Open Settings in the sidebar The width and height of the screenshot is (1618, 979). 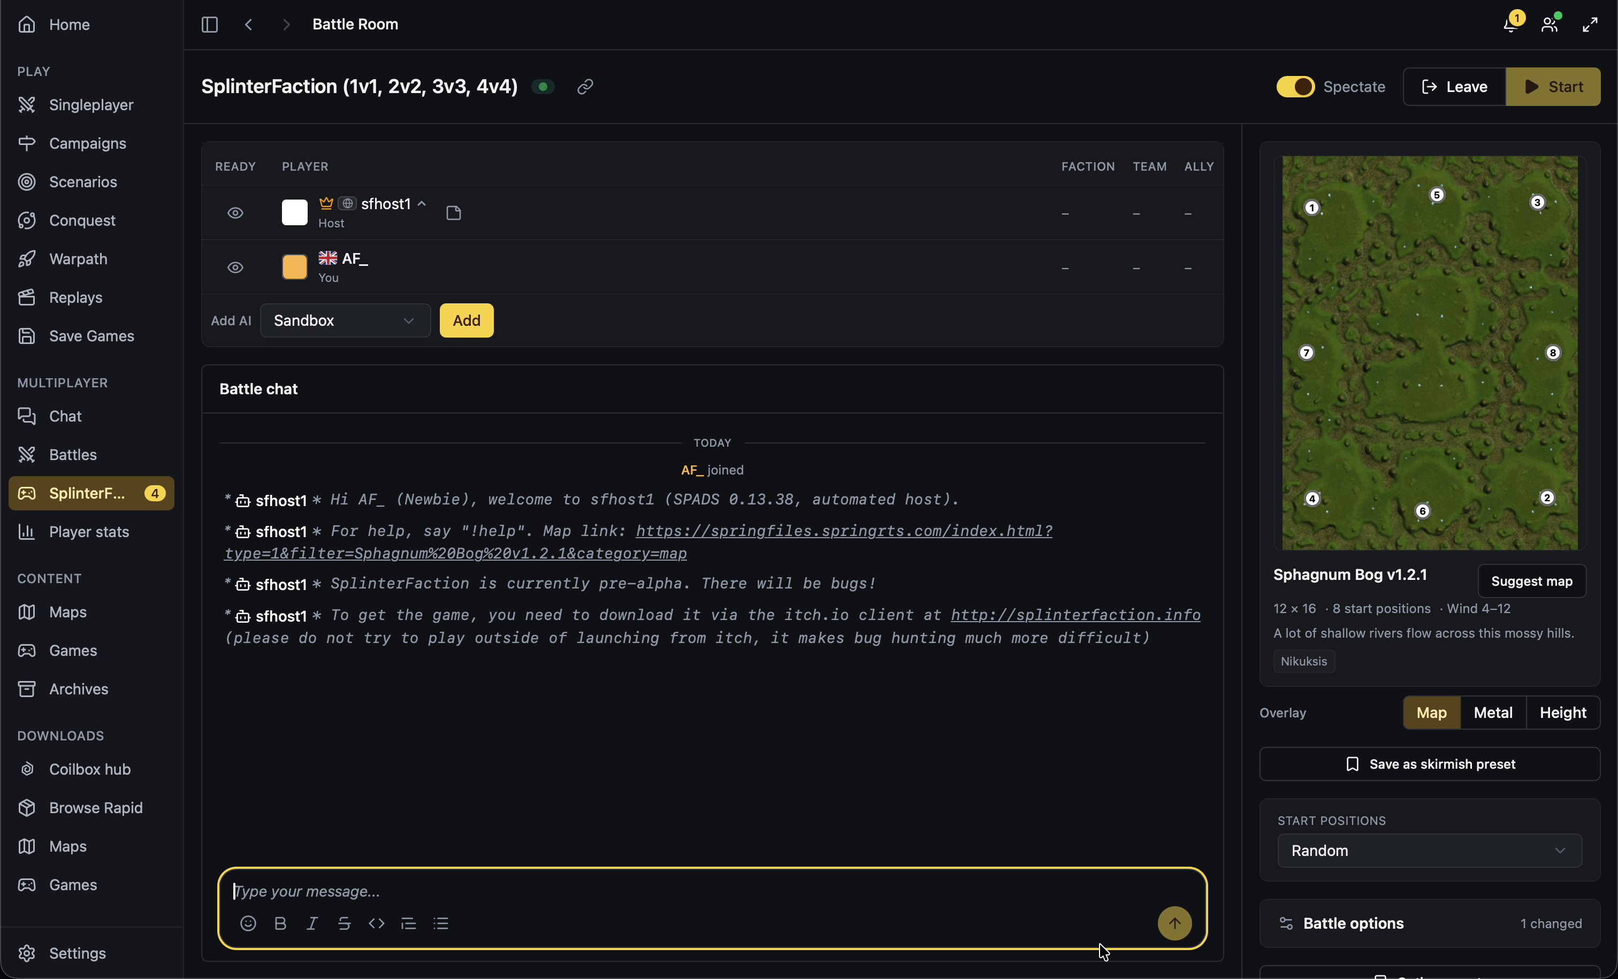(x=91, y=953)
